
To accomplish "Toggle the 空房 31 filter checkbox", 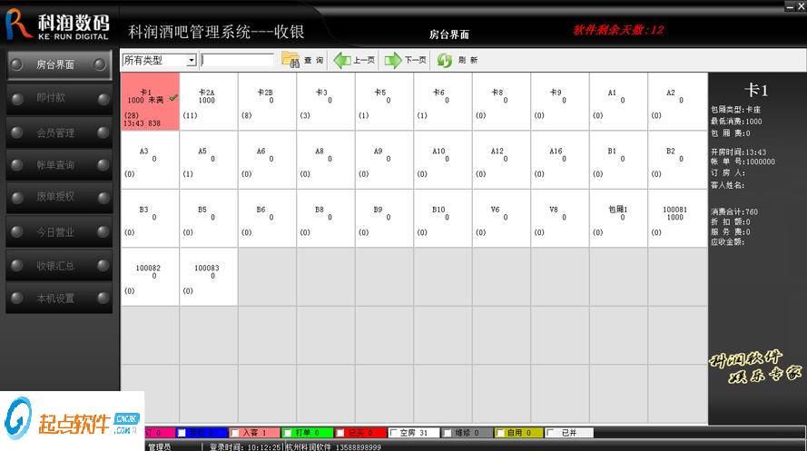I will click(393, 433).
